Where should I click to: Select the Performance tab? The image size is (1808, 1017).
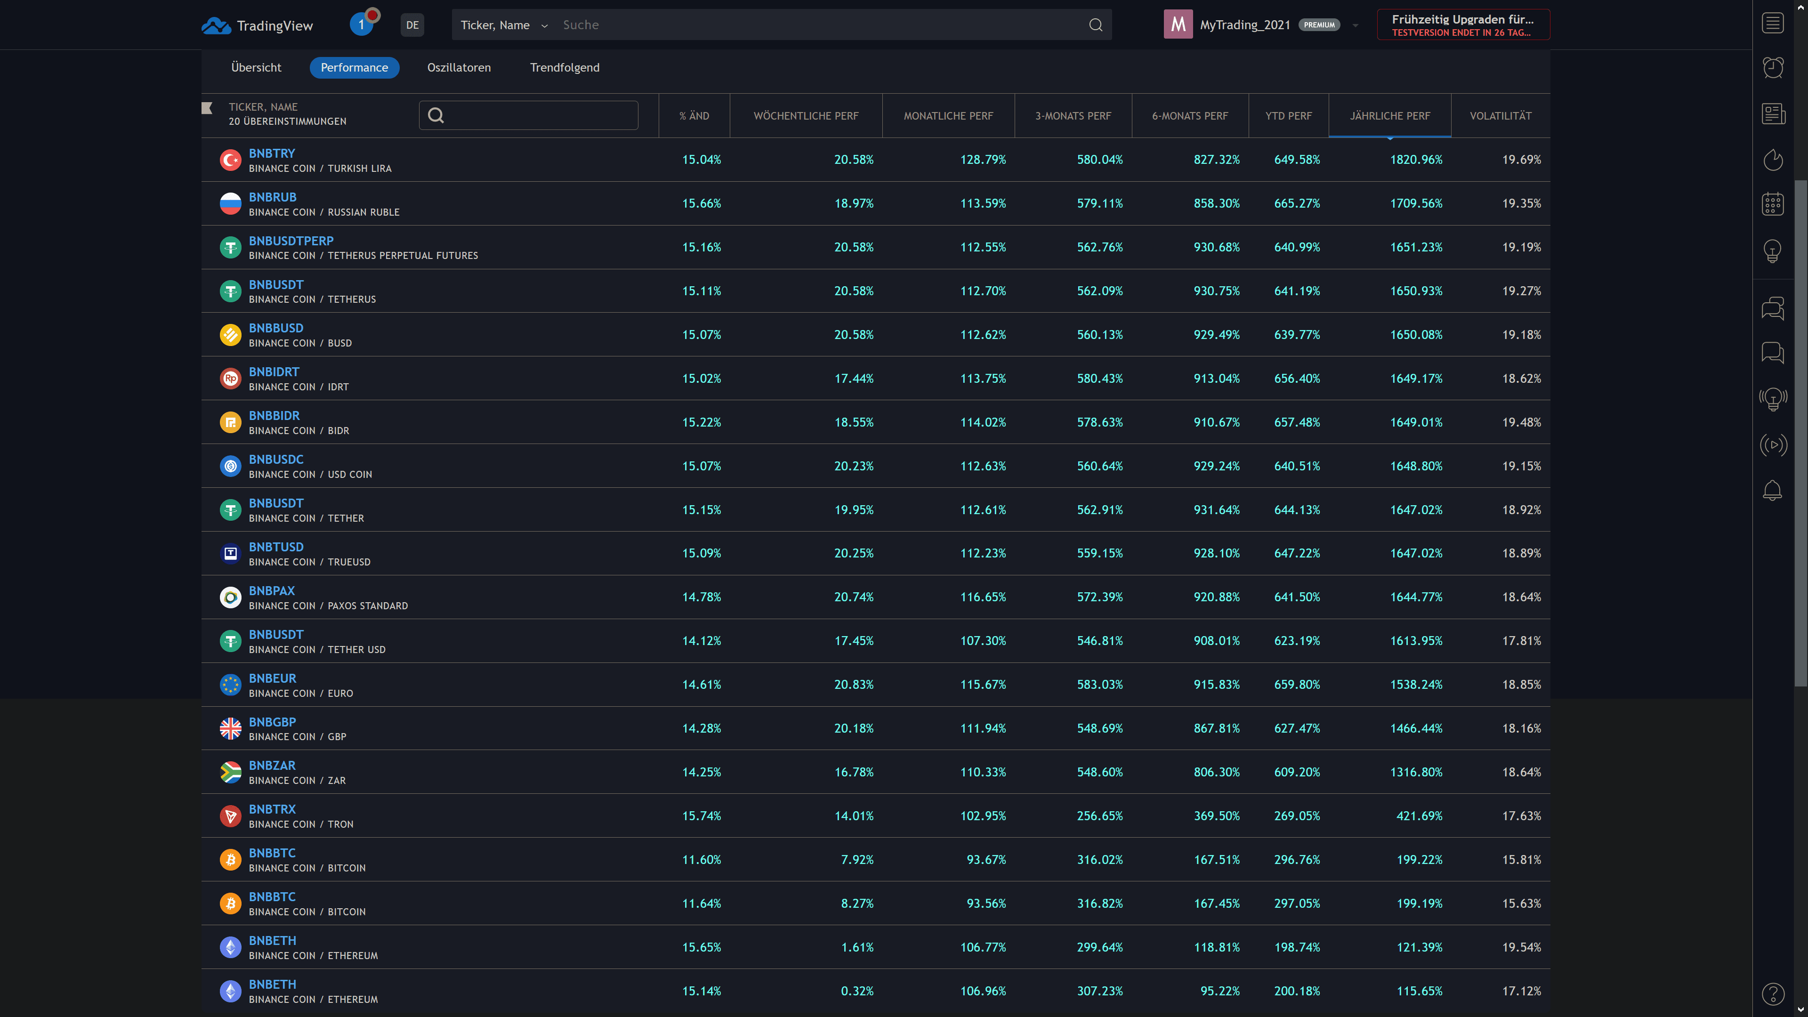(x=355, y=67)
